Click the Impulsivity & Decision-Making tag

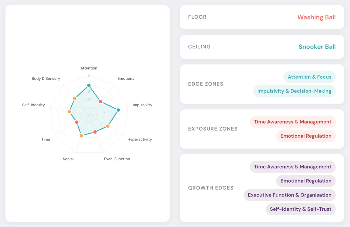tap(294, 91)
